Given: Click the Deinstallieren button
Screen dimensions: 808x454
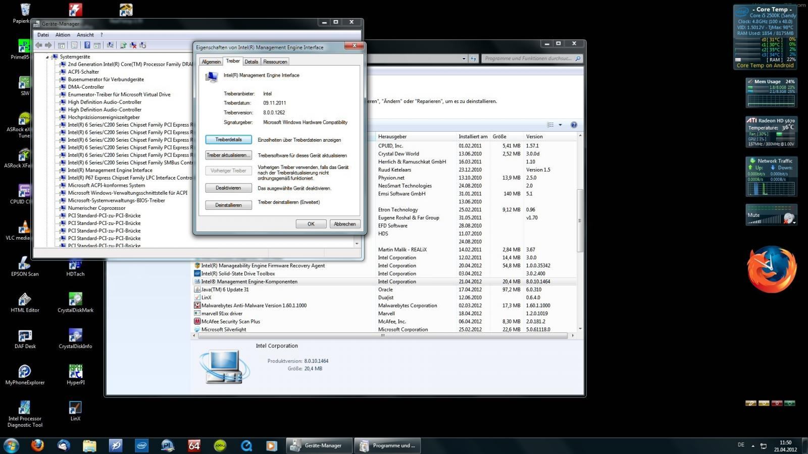Looking at the screenshot, I should pyautogui.click(x=228, y=205).
